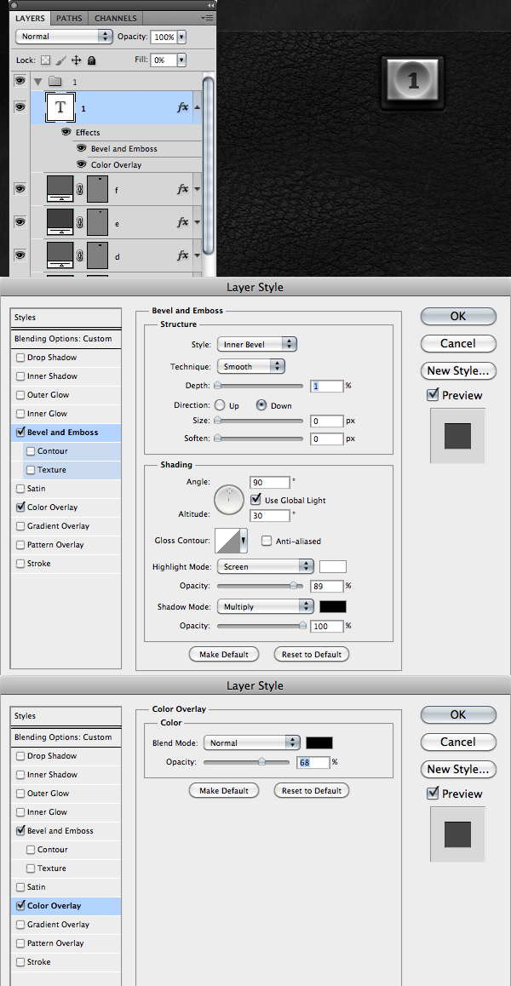This screenshot has height=986, width=511.
Task: Open the Gloss Contour picker arrow
Action: [x=244, y=540]
